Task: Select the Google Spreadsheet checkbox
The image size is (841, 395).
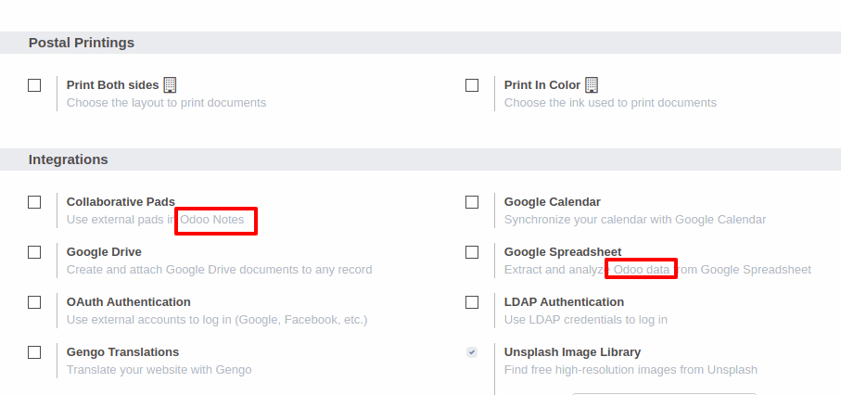Action: click(472, 252)
